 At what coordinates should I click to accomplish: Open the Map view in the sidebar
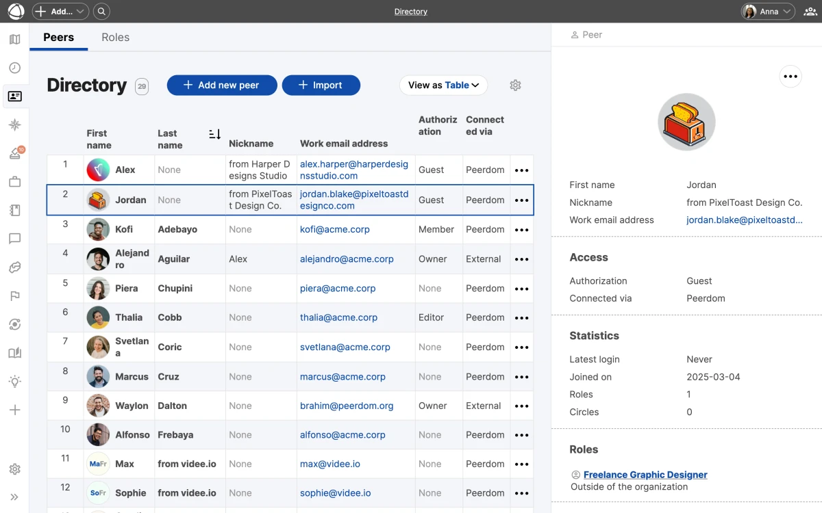point(14,39)
